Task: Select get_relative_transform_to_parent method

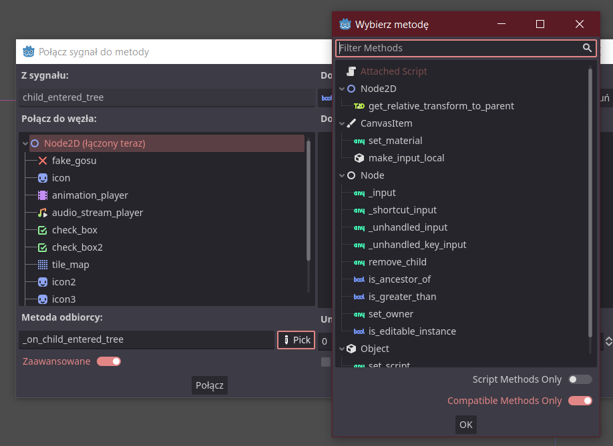Action: click(x=441, y=106)
